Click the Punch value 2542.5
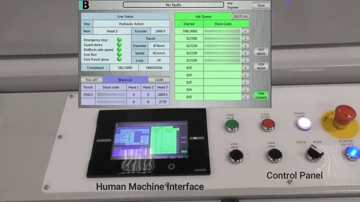The image size is (360, 202). pos(88,94)
